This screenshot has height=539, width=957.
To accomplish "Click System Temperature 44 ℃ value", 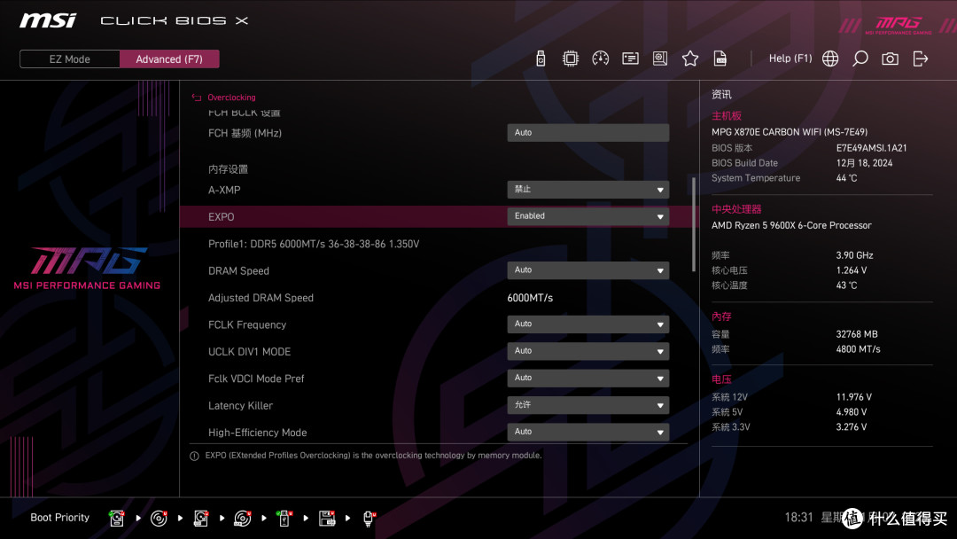I will tap(846, 178).
